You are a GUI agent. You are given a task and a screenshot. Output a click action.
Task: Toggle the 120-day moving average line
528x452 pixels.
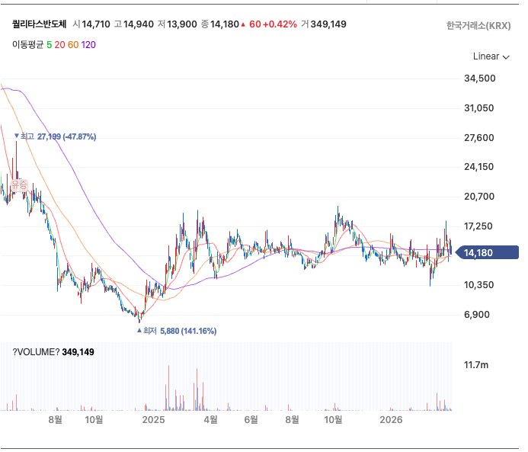[x=88, y=44]
